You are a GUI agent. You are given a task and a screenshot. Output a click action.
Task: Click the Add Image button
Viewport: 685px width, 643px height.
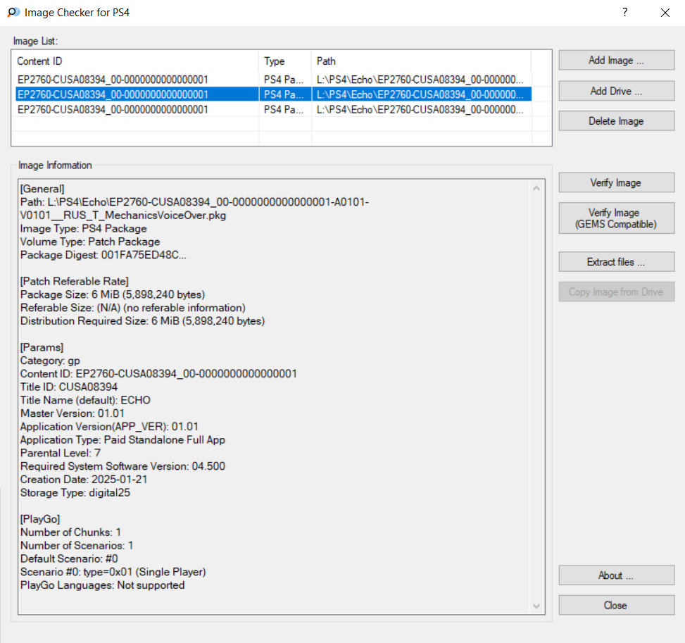617,61
